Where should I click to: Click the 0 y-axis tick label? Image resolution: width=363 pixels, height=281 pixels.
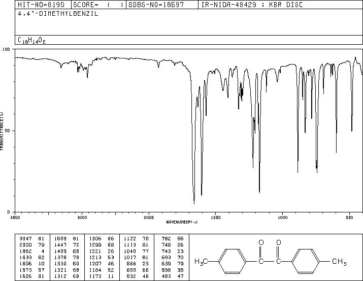[x=9, y=212]
